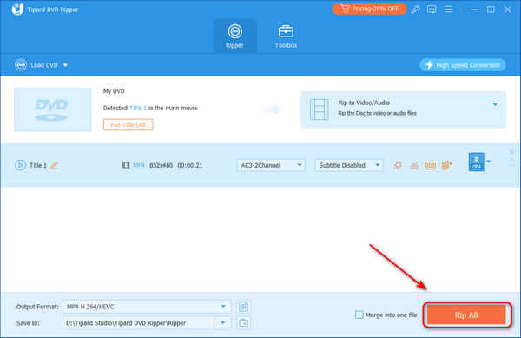Toggle Merge into one file checkbox
Viewport: 521px width, 338px height.
359,315
